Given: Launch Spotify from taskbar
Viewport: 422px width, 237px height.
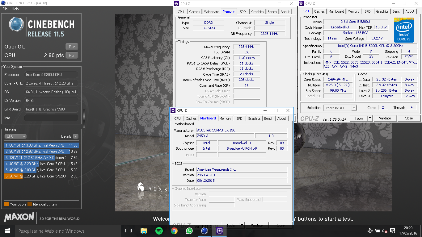Looking at the screenshot, I should point(159,231).
